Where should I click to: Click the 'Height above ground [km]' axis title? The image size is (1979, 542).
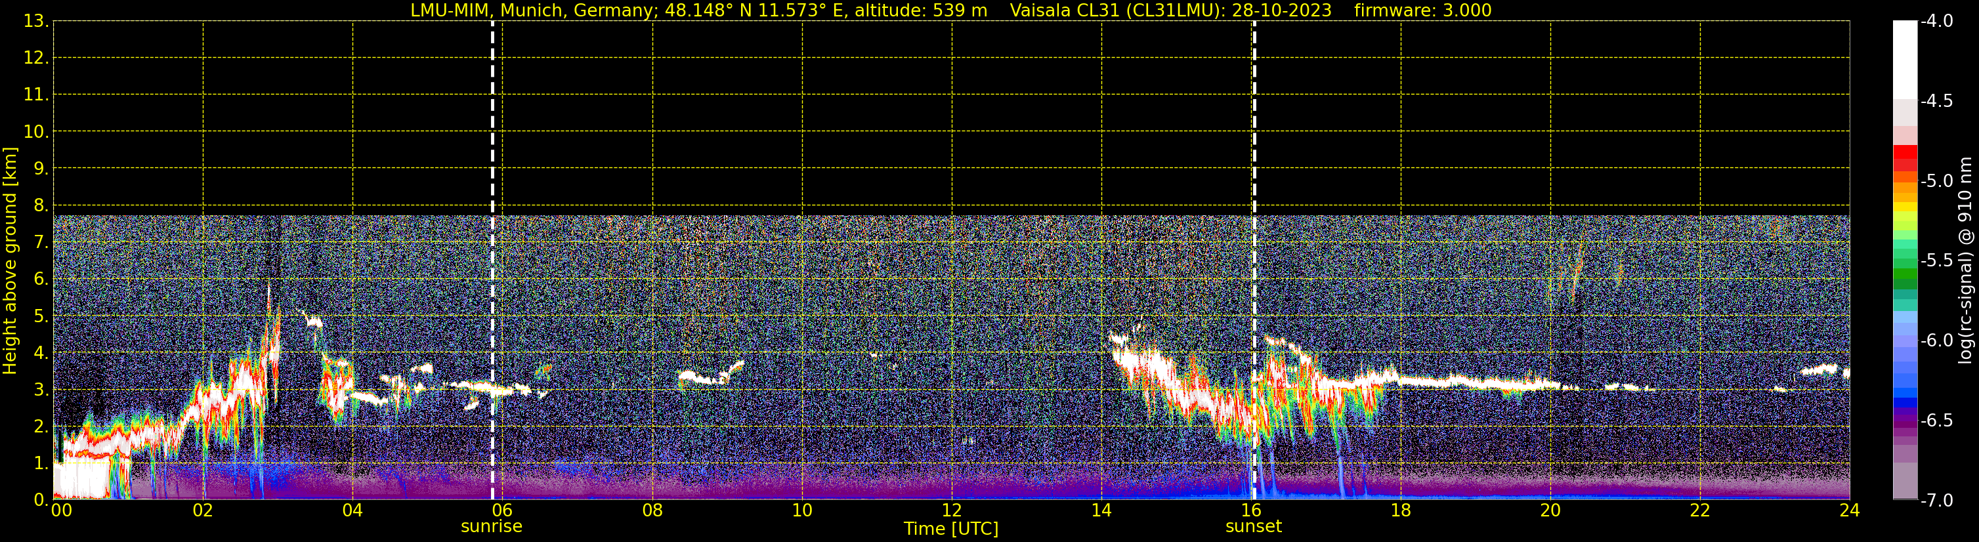10,261
